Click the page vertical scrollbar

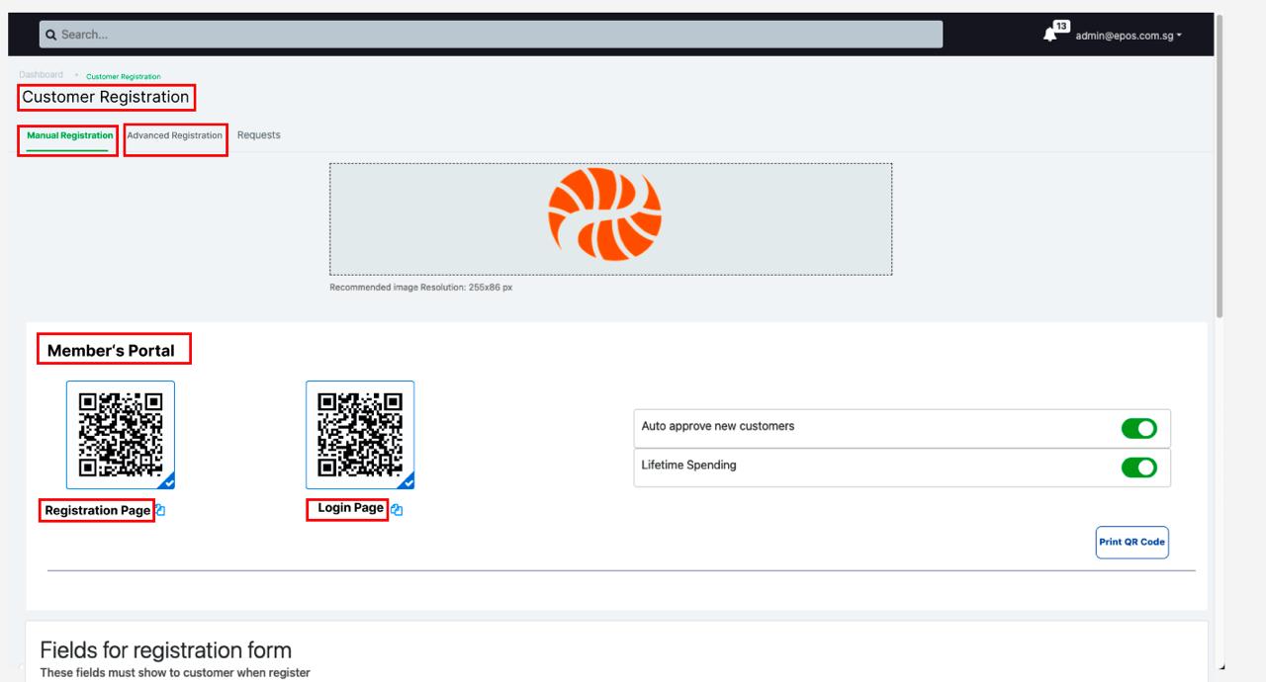point(1221,168)
